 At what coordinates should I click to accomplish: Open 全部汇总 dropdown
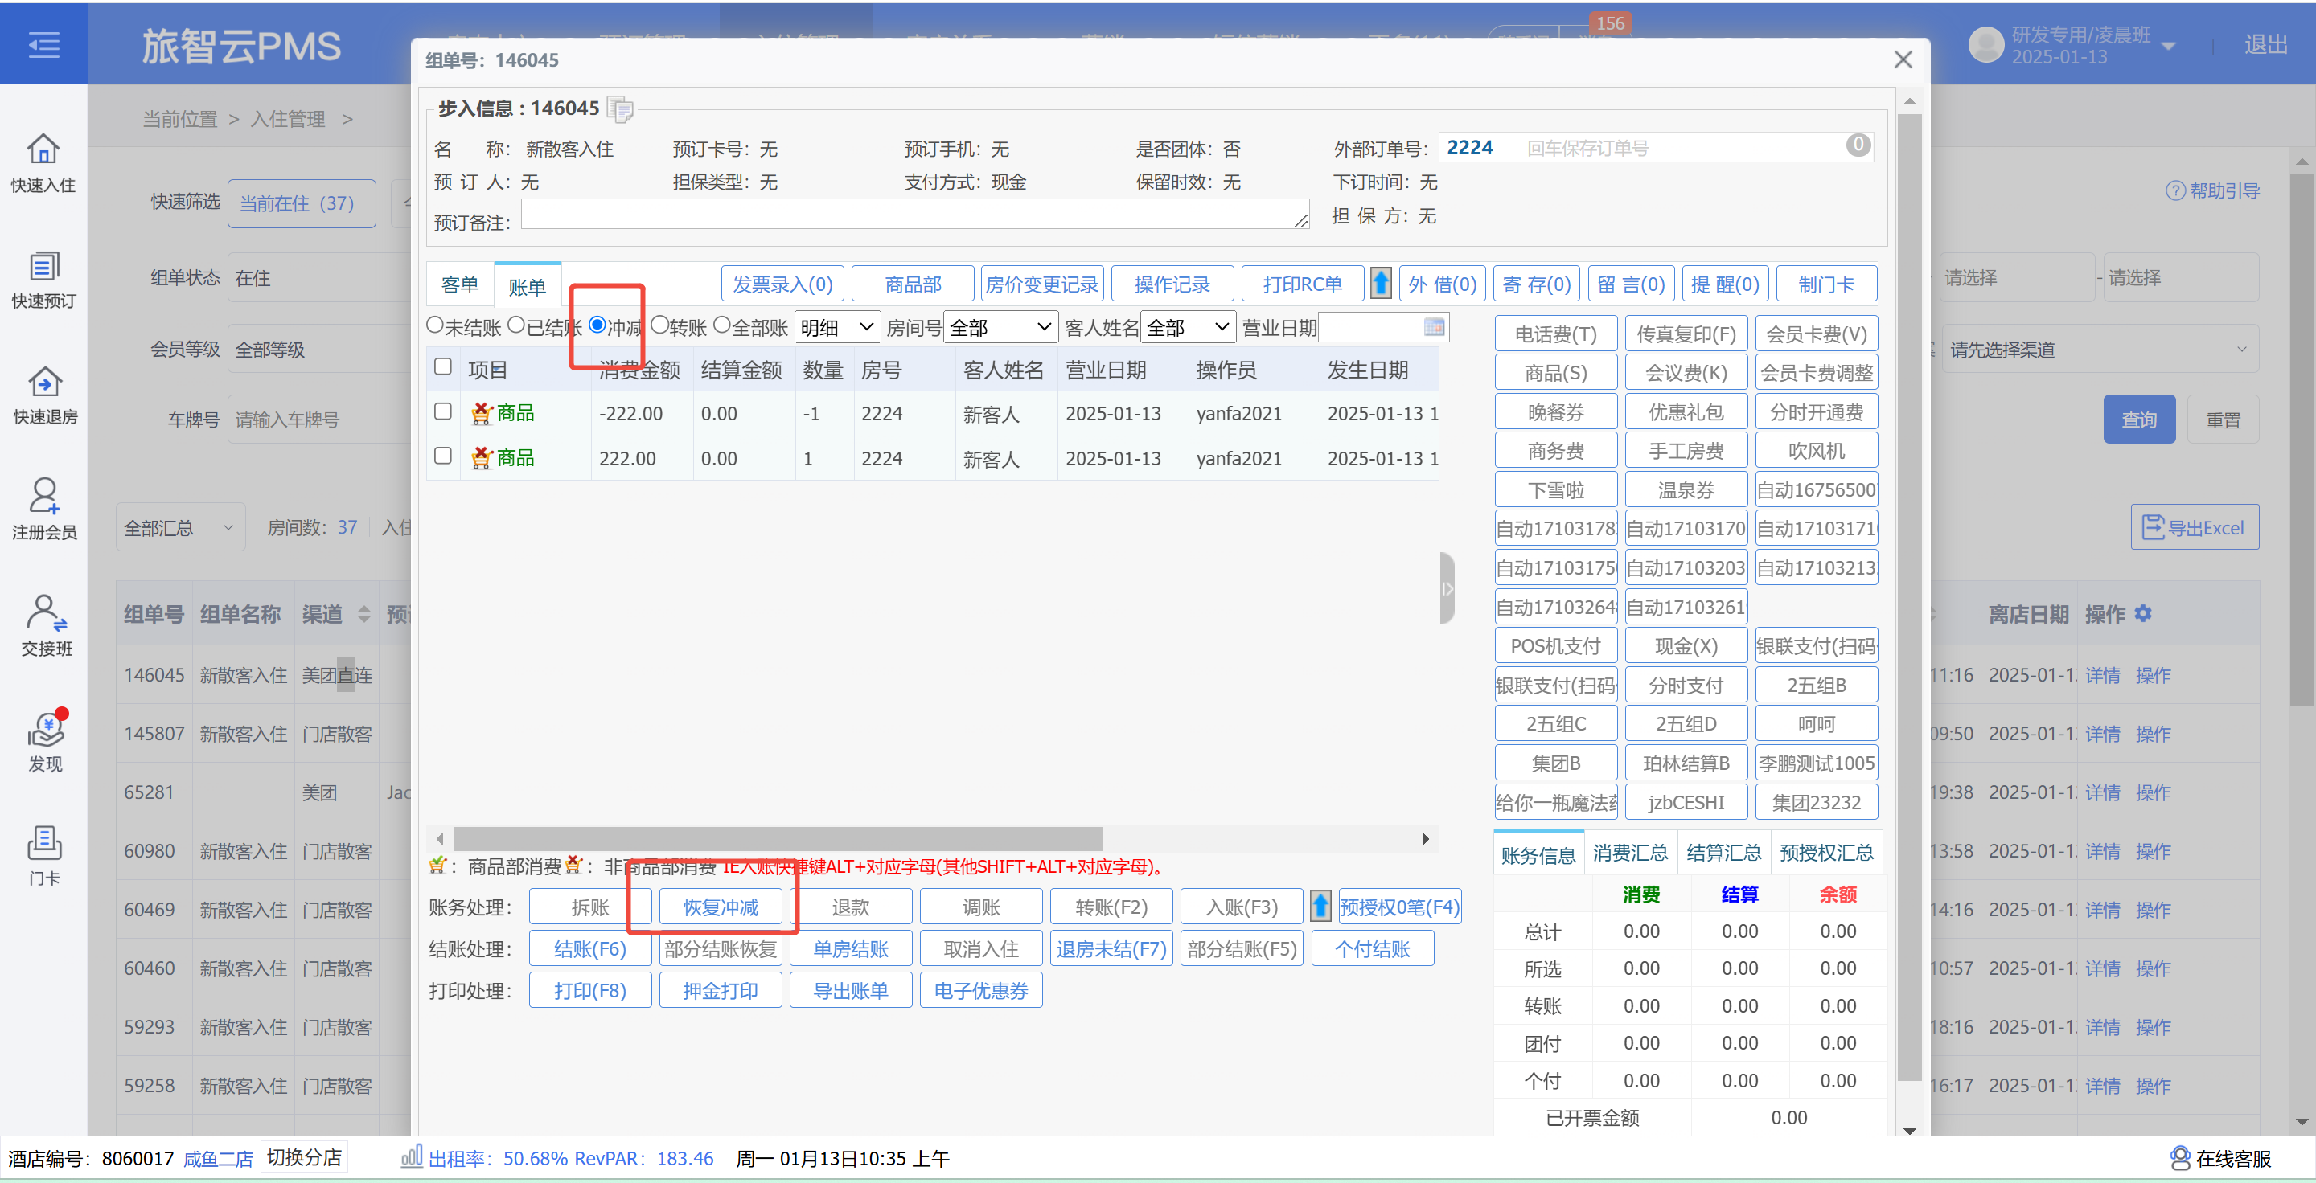point(180,527)
